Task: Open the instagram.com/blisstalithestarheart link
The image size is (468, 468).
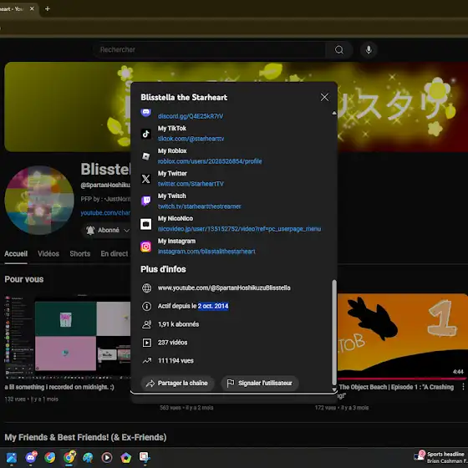Action: (x=206, y=252)
